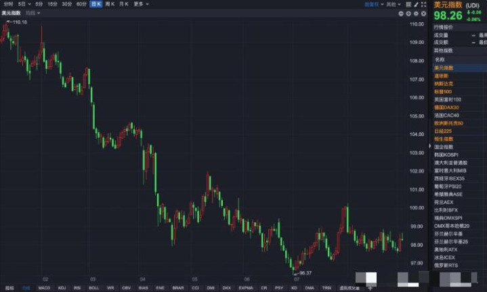
Task: Close the chart with the round X icon
Action: (423, 14)
